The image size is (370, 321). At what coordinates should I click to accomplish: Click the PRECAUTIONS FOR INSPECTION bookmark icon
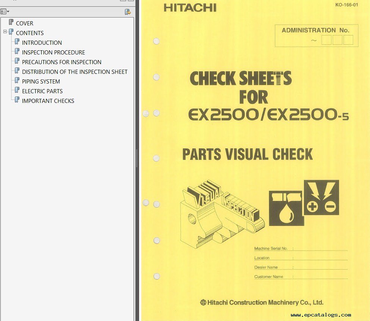[x=17, y=61]
